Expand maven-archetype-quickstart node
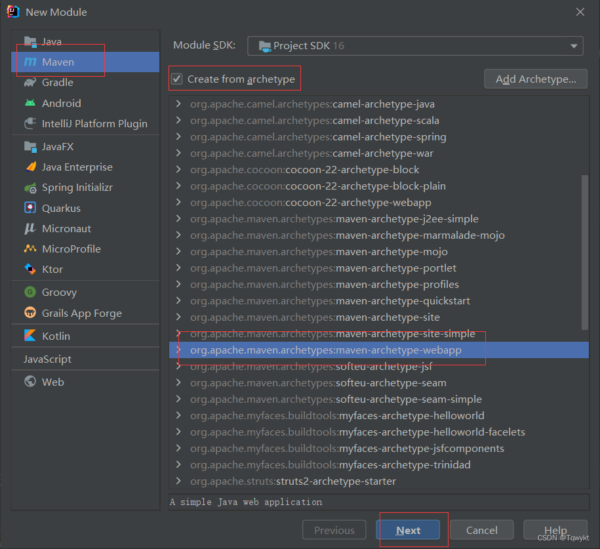The width and height of the screenshot is (600, 549). click(x=178, y=300)
